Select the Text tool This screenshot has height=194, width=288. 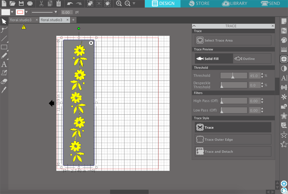click(4, 64)
